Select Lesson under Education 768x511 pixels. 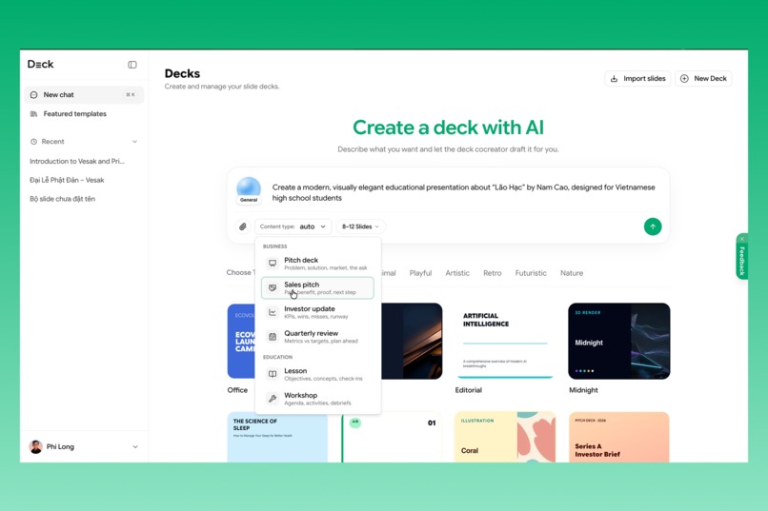point(318,375)
